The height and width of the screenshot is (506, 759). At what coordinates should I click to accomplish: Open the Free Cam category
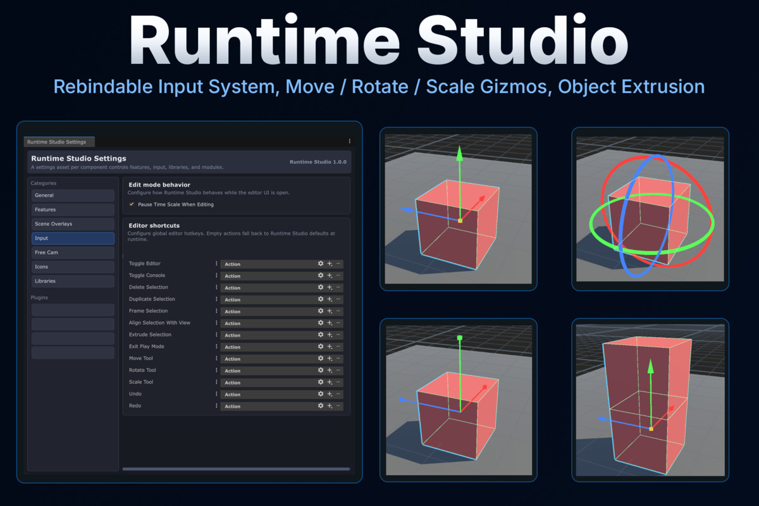[x=73, y=252]
